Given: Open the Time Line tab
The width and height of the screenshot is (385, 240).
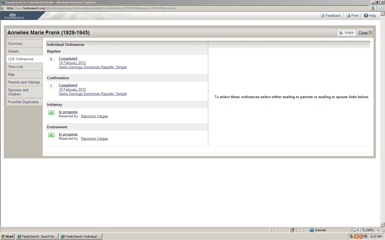Looking at the screenshot, I should tap(24, 67).
